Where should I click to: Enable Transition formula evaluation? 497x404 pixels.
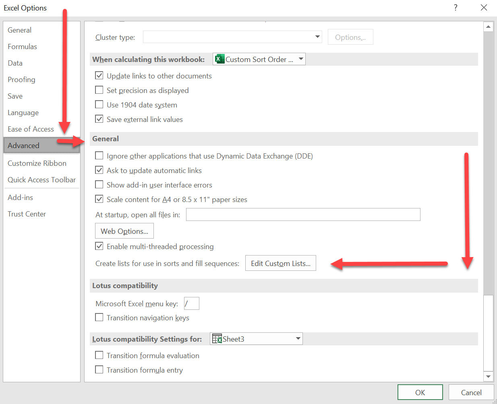(x=99, y=355)
